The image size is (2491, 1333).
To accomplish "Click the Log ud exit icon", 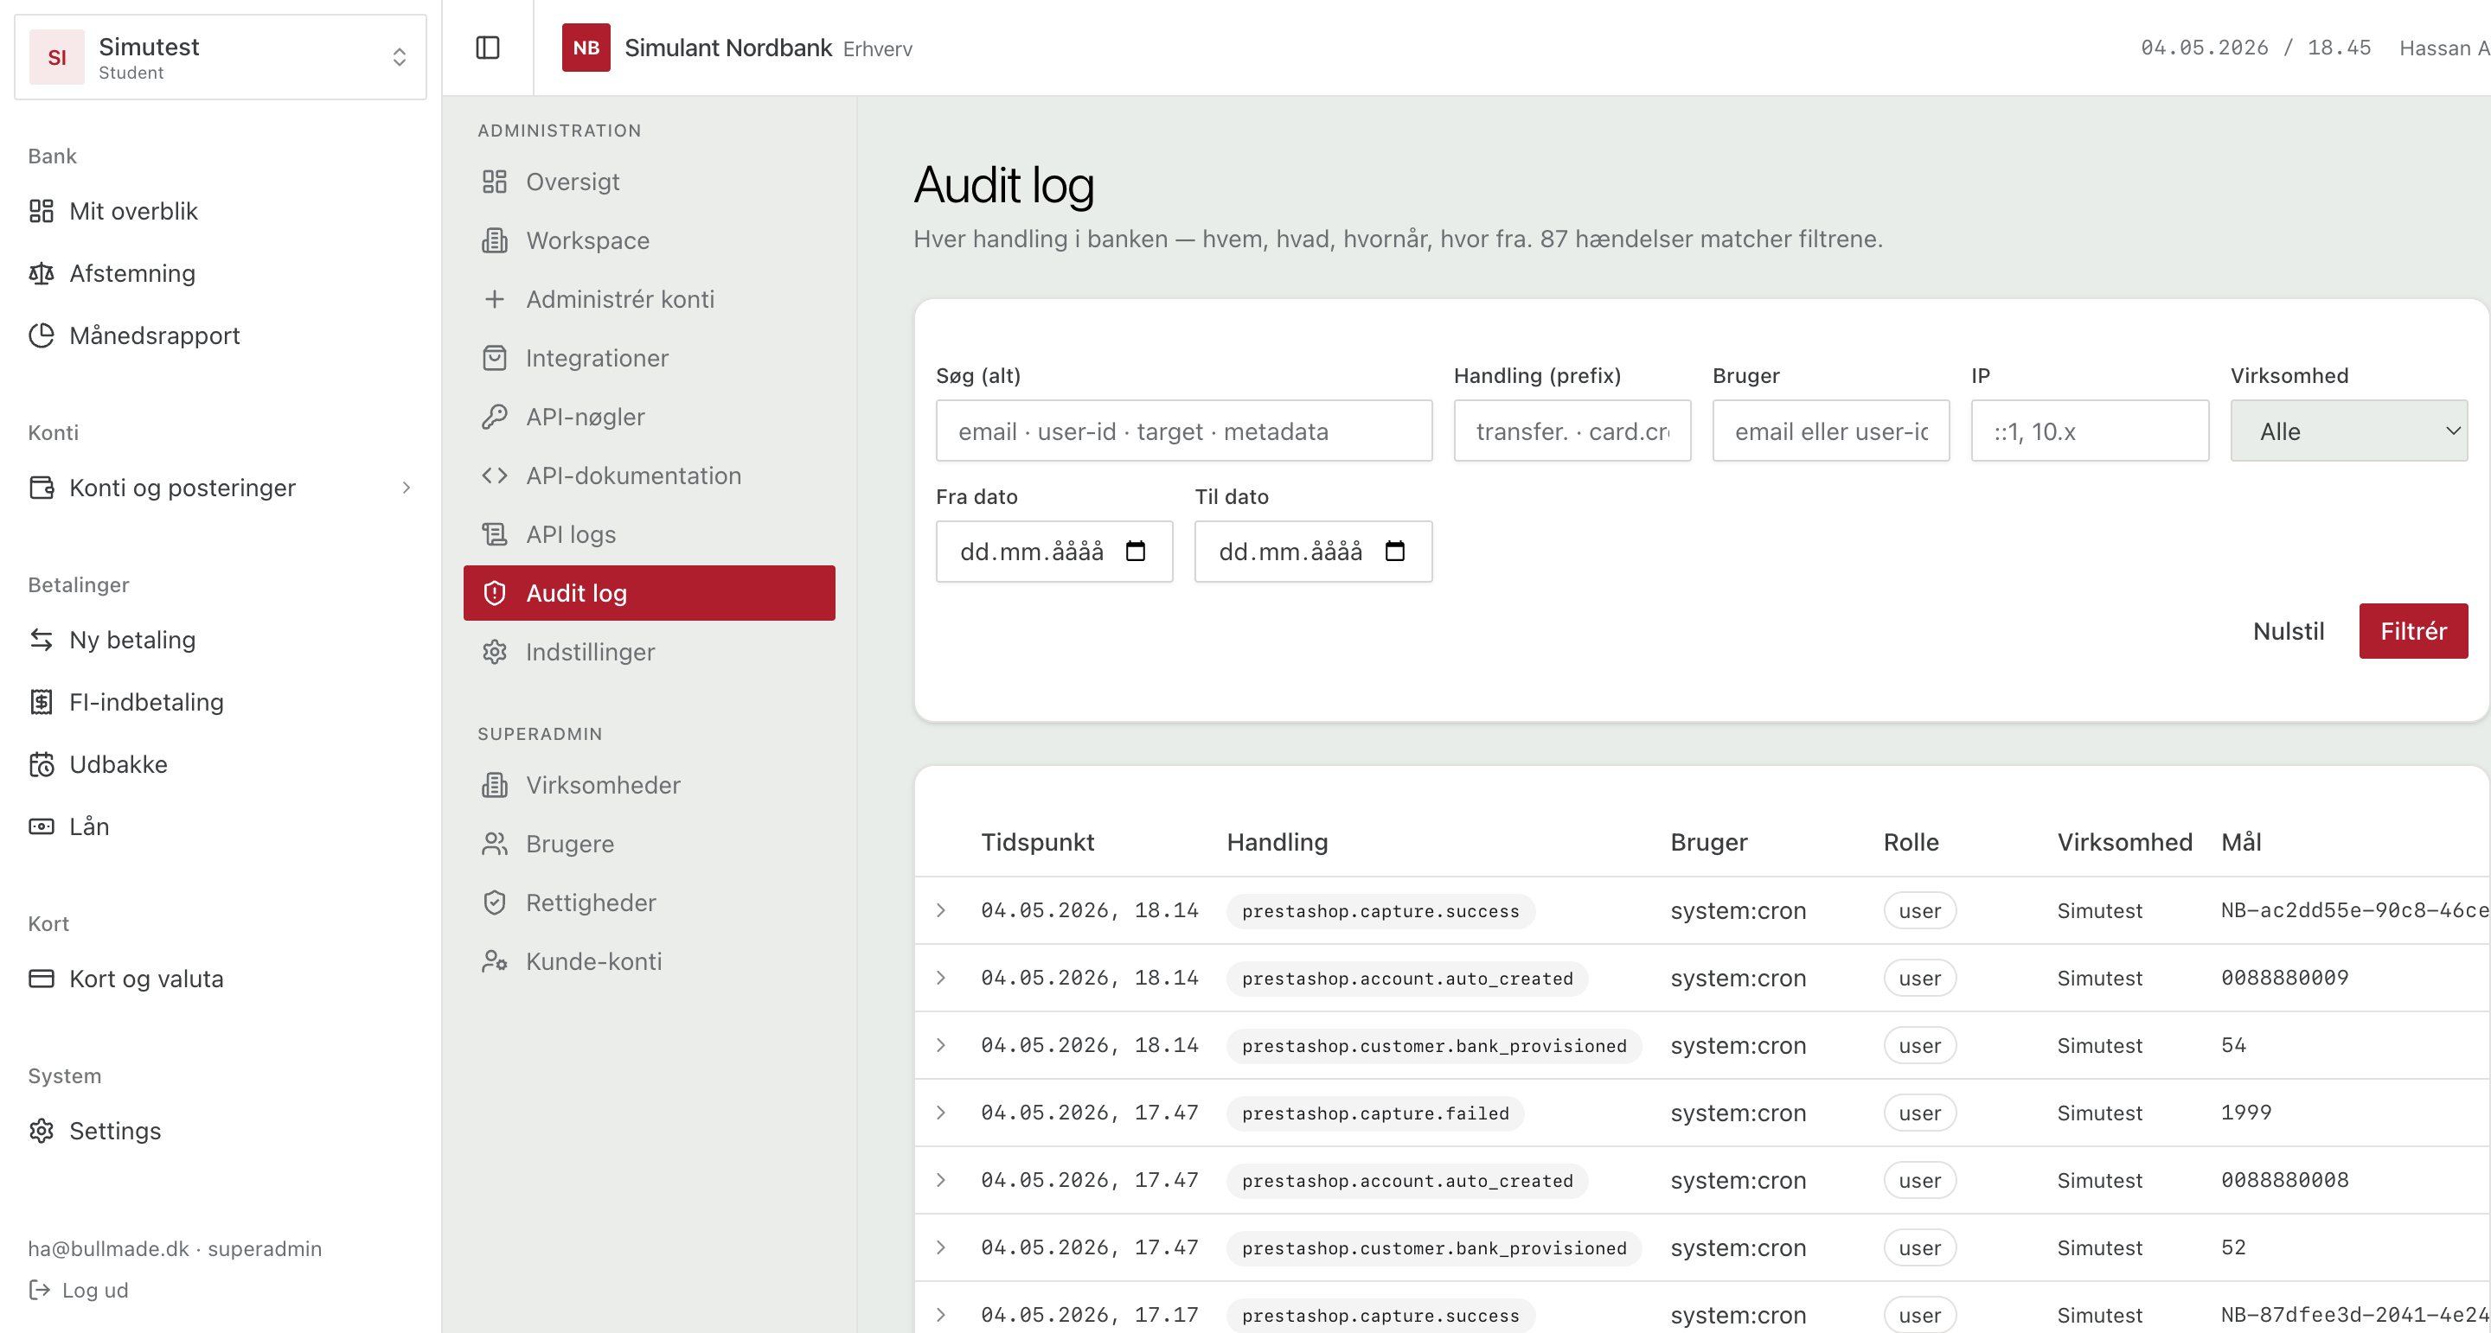I will click(x=40, y=1290).
